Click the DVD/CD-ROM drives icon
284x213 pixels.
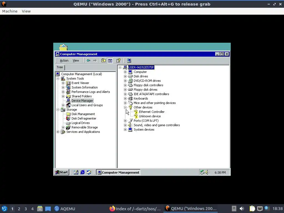pyautogui.click(x=130, y=81)
